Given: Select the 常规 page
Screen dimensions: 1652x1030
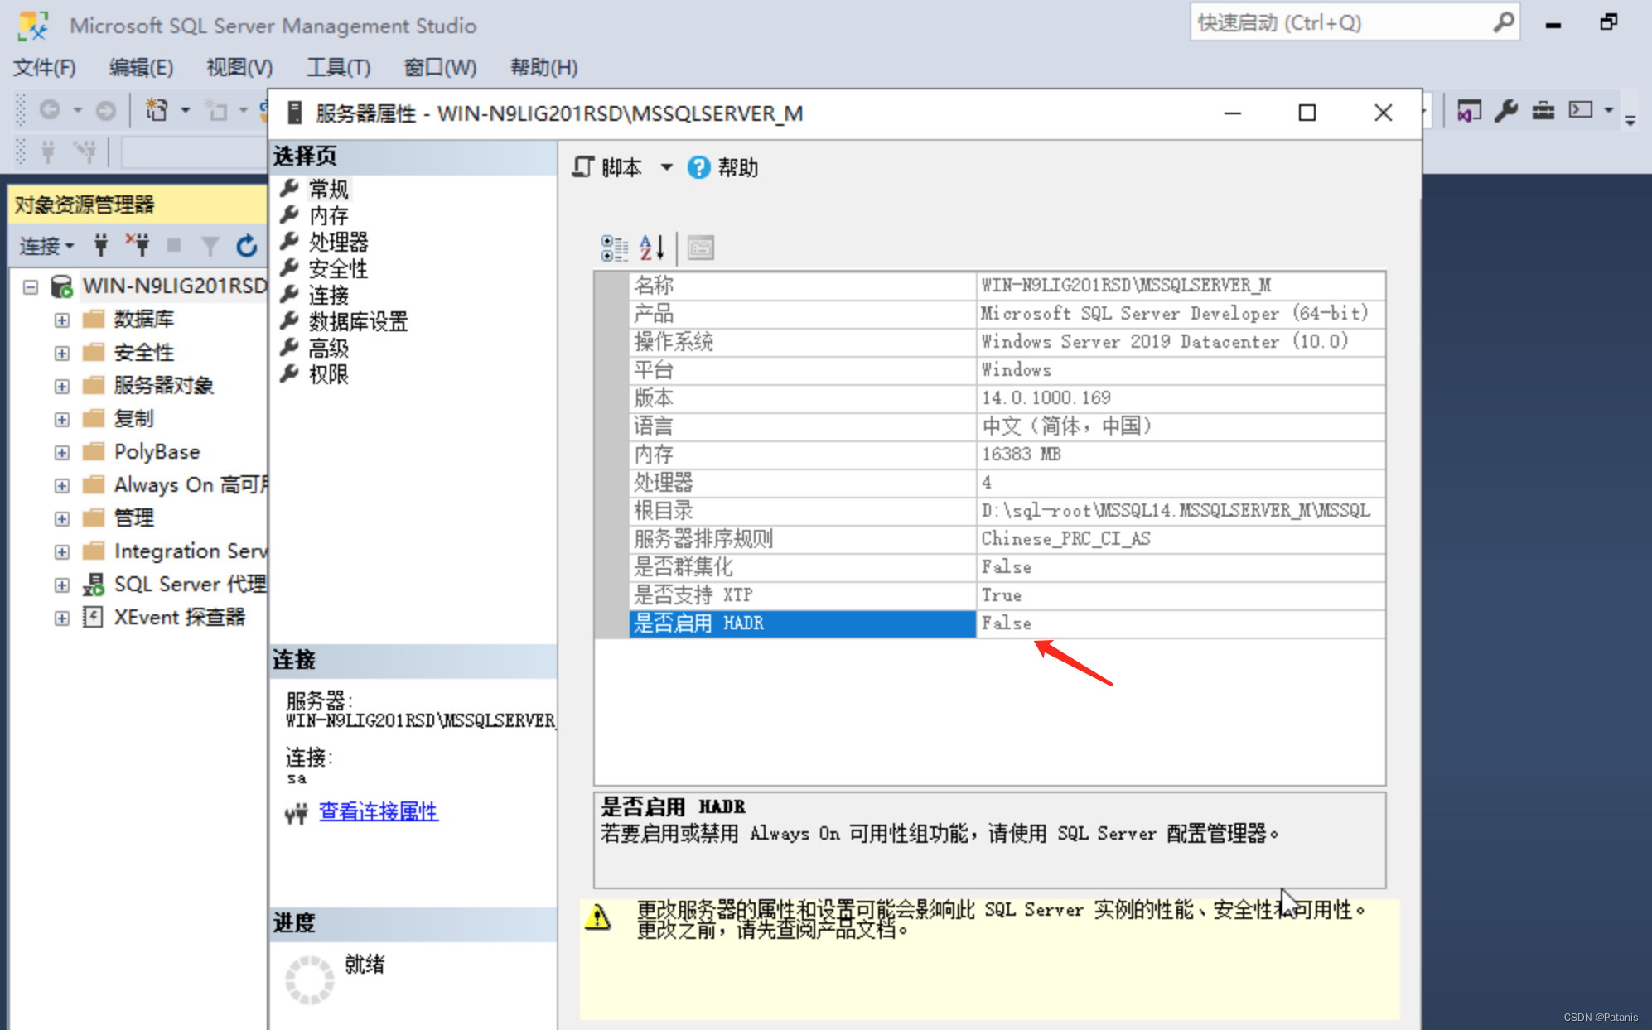Looking at the screenshot, I should tap(328, 190).
